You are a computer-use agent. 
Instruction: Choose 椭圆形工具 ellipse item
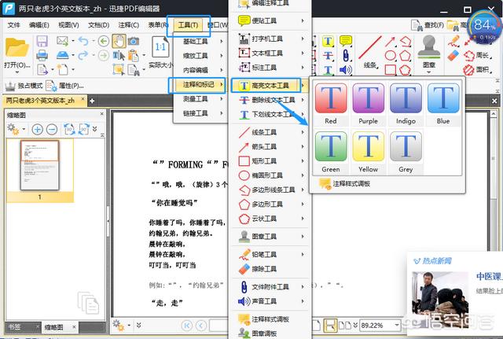coord(270,175)
